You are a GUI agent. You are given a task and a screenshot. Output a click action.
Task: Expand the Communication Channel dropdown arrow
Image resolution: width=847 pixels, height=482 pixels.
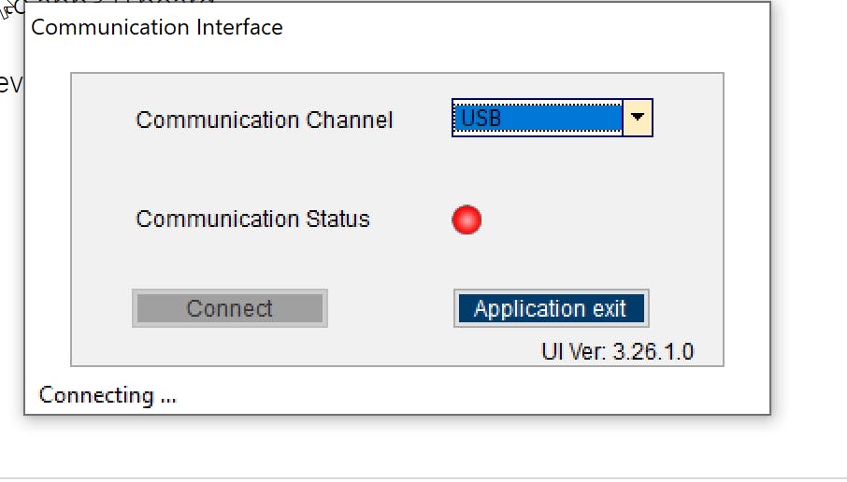point(638,118)
